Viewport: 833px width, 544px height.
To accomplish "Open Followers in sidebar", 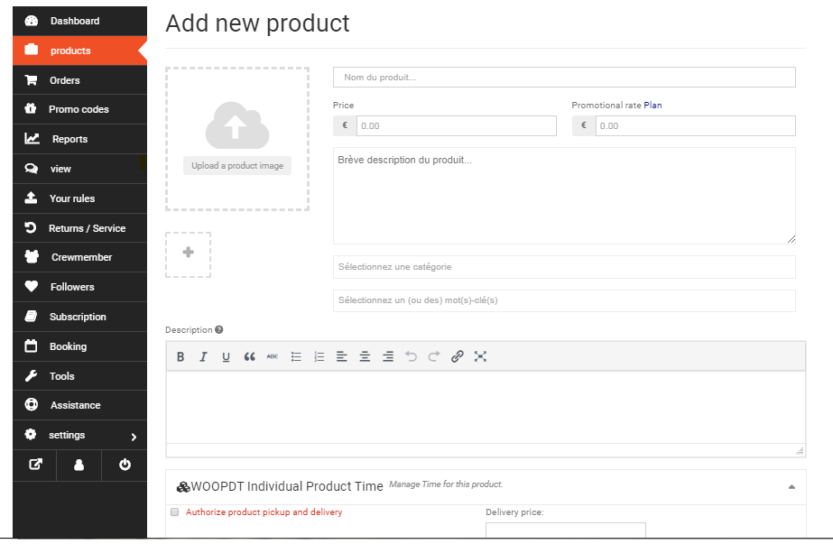I will (79, 287).
